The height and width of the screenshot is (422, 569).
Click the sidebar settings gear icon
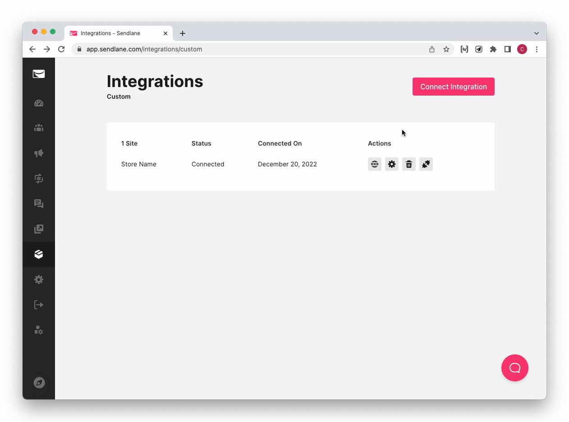coord(39,280)
